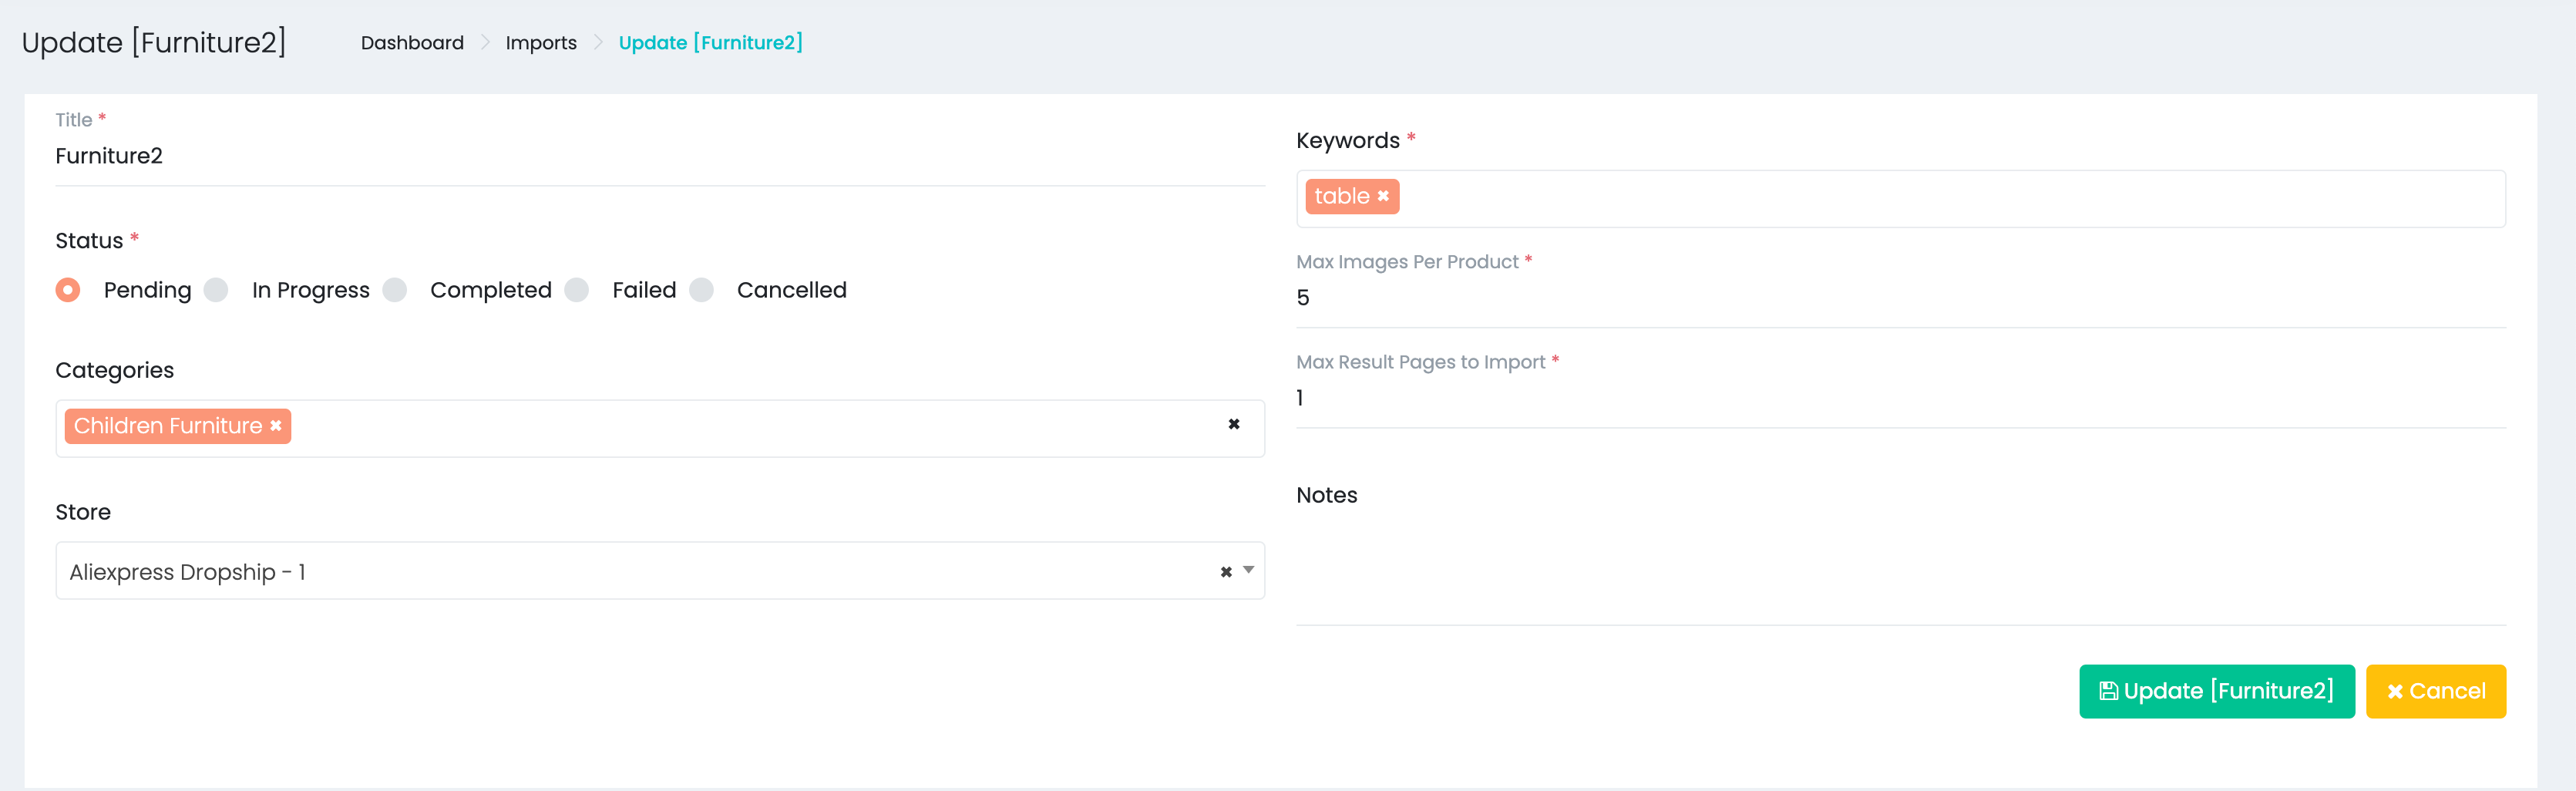2576x791 pixels.
Task: Edit the Max Result Pages to Import field
Action: [1900, 398]
